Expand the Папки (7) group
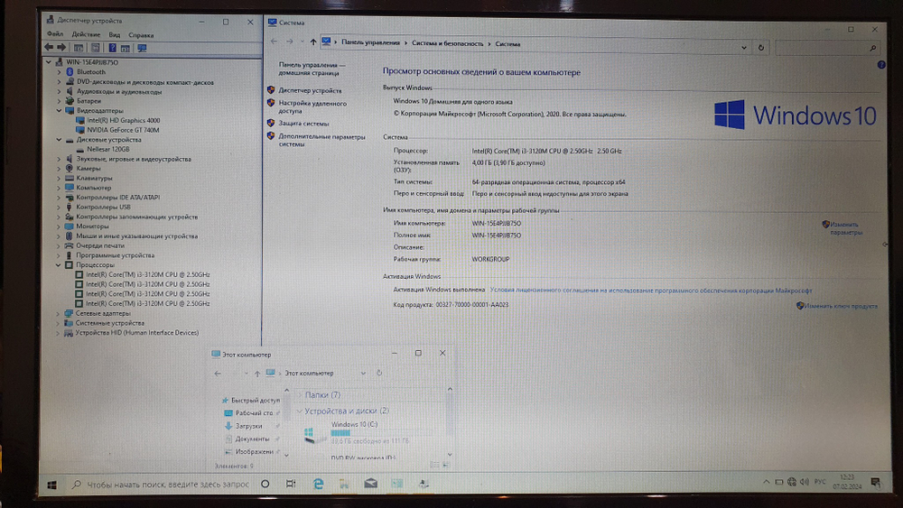The image size is (903, 508). (x=300, y=394)
